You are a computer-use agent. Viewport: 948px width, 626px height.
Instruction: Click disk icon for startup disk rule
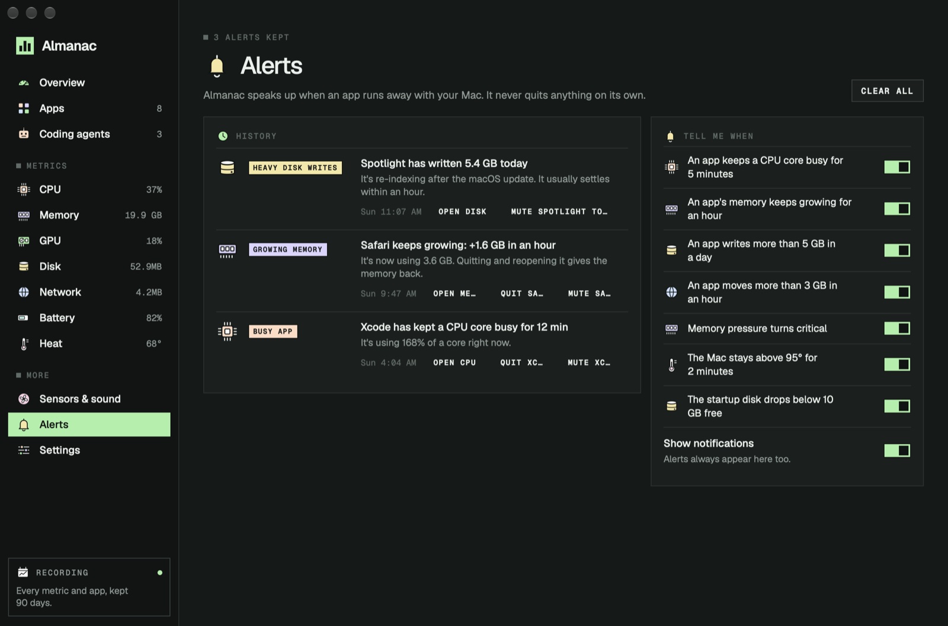pyautogui.click(x=671, y=406)
